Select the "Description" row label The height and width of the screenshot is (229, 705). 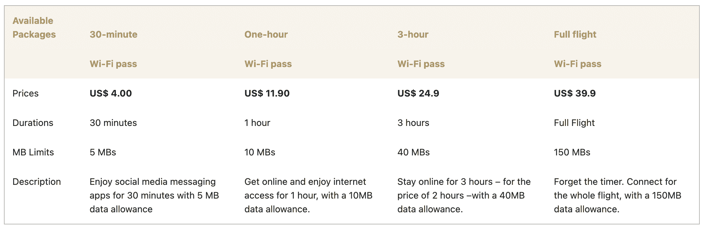[37, 182]
